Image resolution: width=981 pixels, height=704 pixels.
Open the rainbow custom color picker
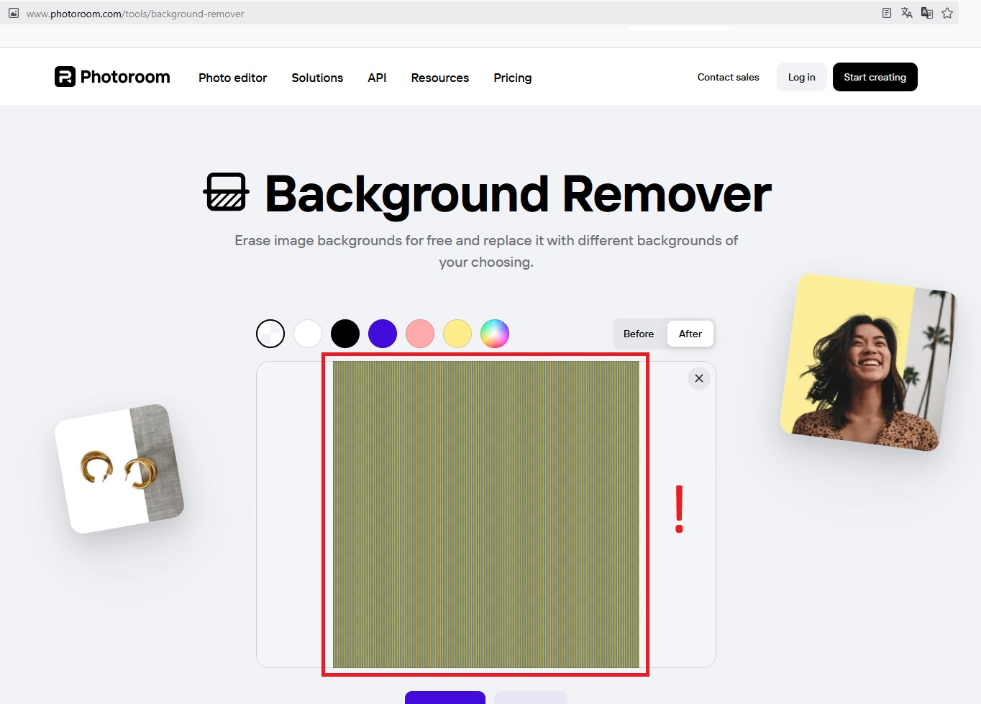tap(495, 334)
